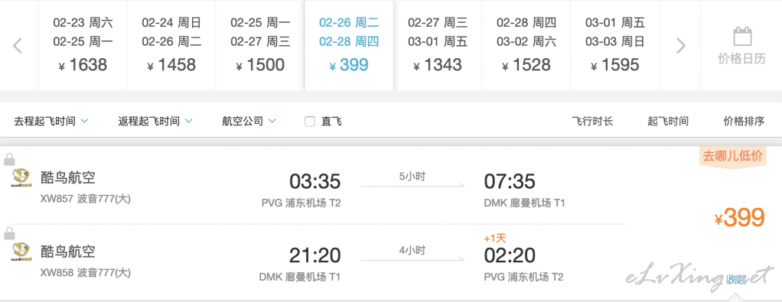Select the 02-23 周六 date tab priced ¥1638
This screenshot has width=782, height=302.
pyautogui.click(x=83, y=45)
